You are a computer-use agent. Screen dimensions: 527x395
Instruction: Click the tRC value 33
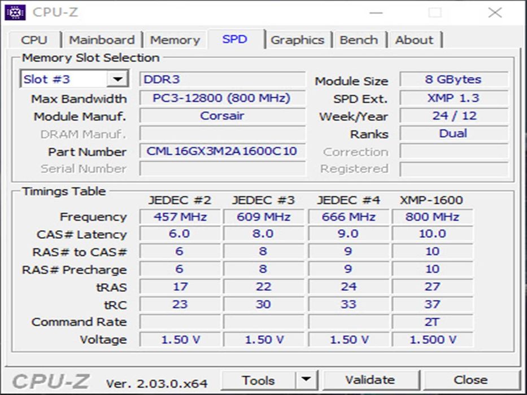(349, 304)
